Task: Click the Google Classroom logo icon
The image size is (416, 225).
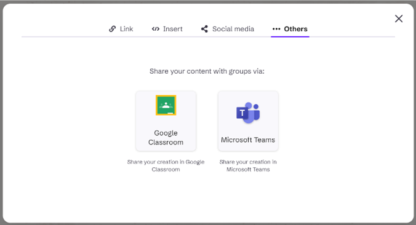Action: (x=166, y=105)
